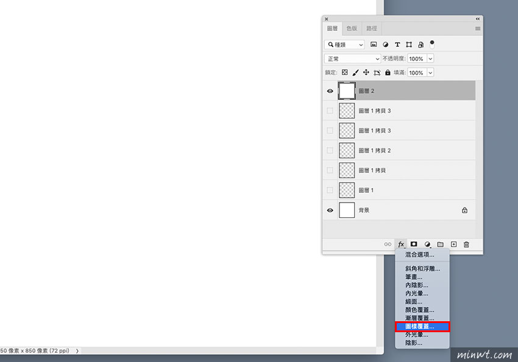Choose 陰影... drop shadow item
The image size is (518, 362).
(422, 343)
